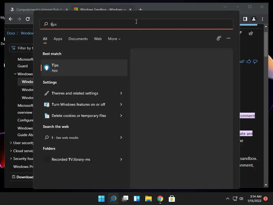Open the notification badge showing 3
This screenshot has height=205, width=273.
[x=266, y=199]
